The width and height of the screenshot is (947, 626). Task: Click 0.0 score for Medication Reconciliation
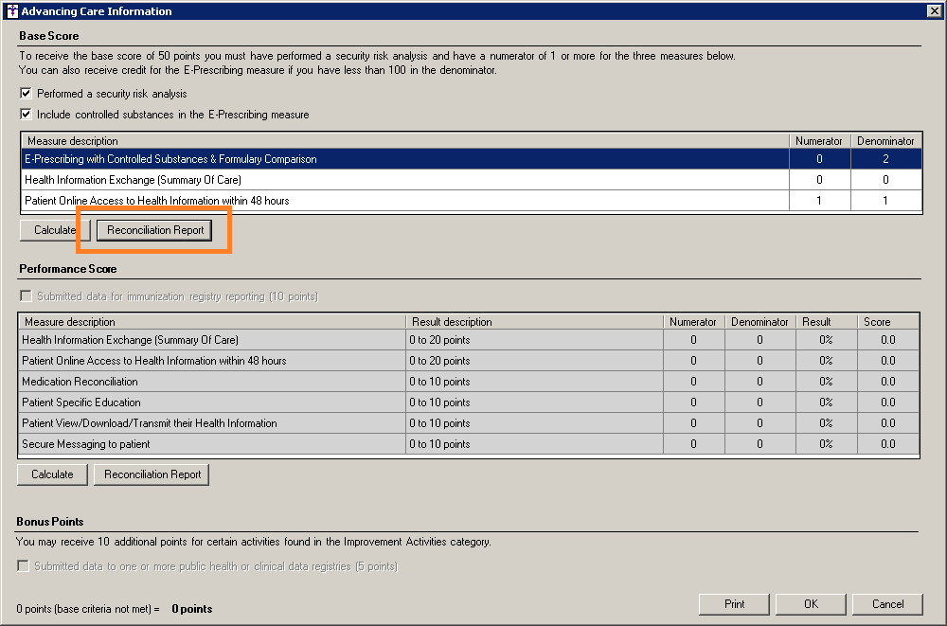coord(888,382)
